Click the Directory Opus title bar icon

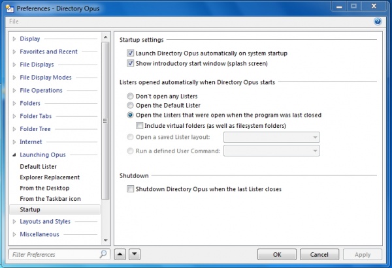pos(10,8)
